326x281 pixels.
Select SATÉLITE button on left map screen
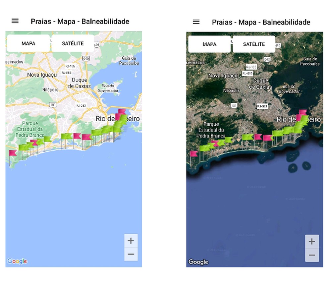click(x=73, y=43)
